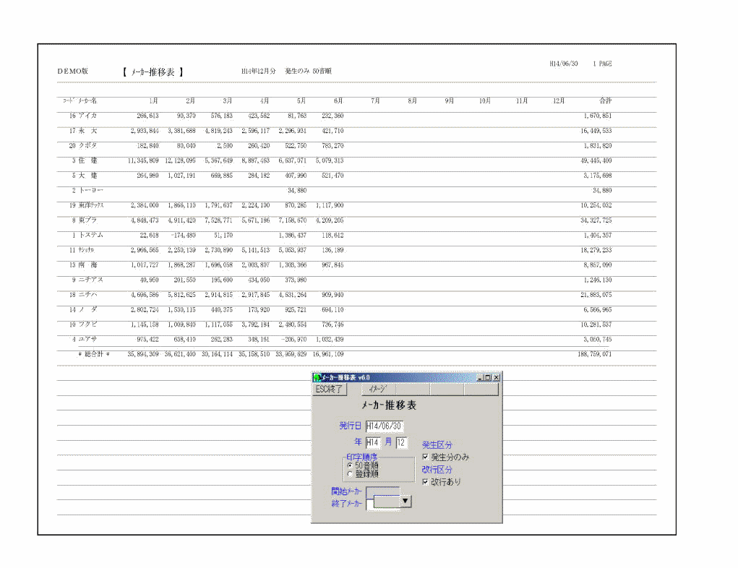738x568 pixels.
Task: Click maker name ニチアス
Action: (90, 280)
